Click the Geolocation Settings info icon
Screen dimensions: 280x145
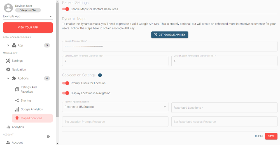[100, 75]
